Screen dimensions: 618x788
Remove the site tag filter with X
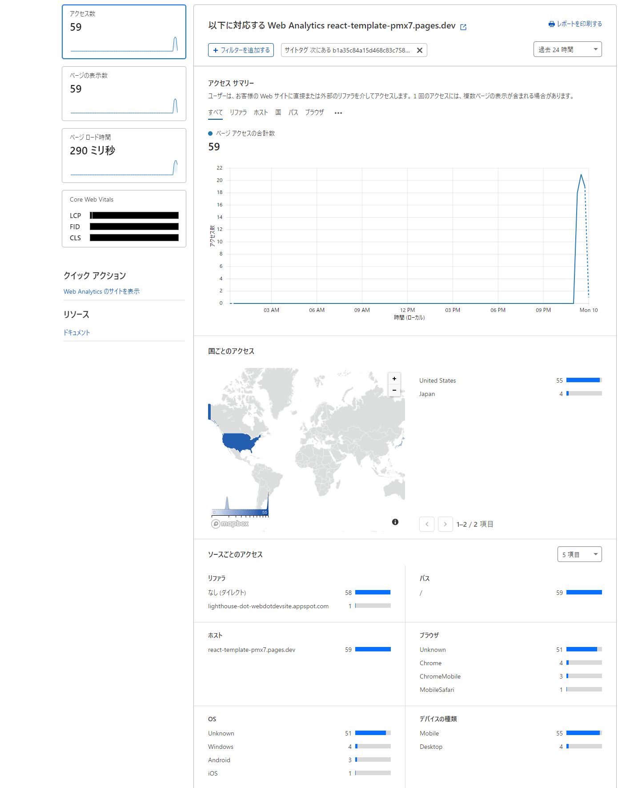[419, 50]
